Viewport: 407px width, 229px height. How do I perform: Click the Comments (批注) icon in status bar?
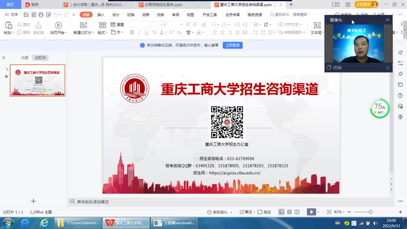[264, 212]
